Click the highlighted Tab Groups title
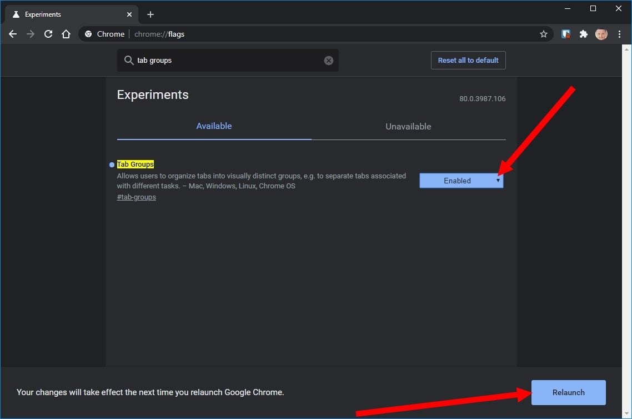 point(136,164)
